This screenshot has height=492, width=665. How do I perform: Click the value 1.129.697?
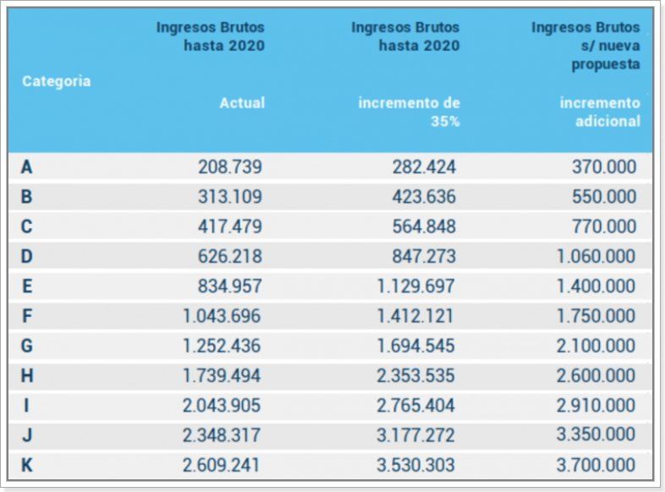(416, 286)
